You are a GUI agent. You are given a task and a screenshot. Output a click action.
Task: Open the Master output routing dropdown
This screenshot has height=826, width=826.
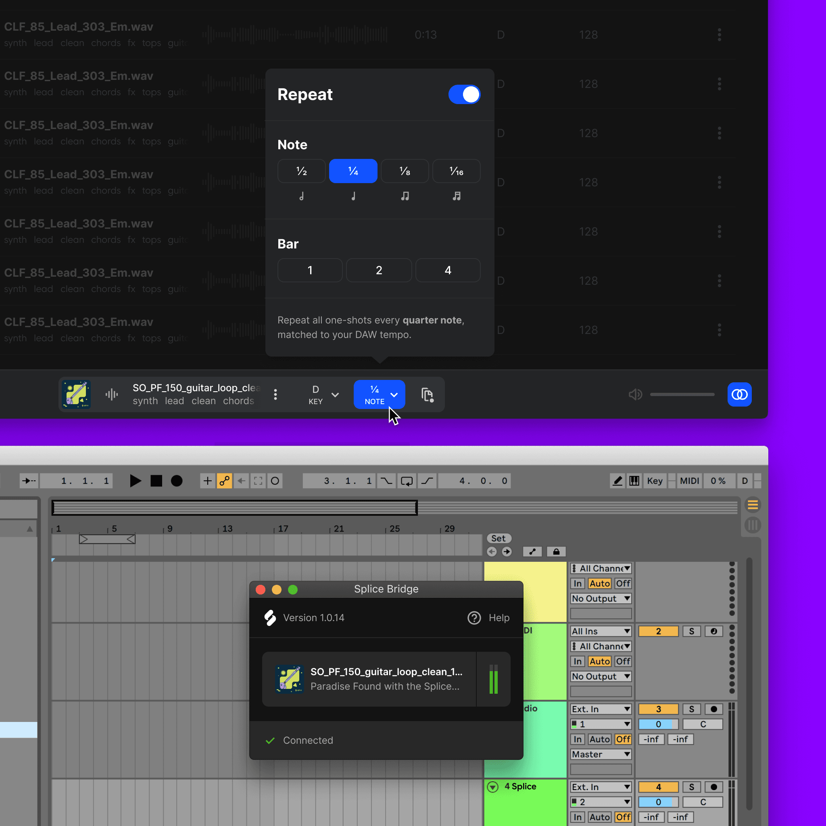coord(601,755)
